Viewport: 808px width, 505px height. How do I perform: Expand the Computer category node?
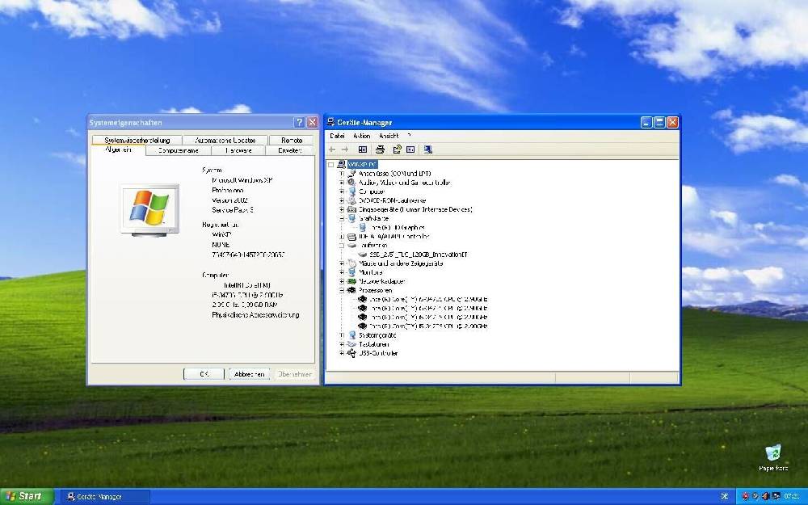pos(341,191)
